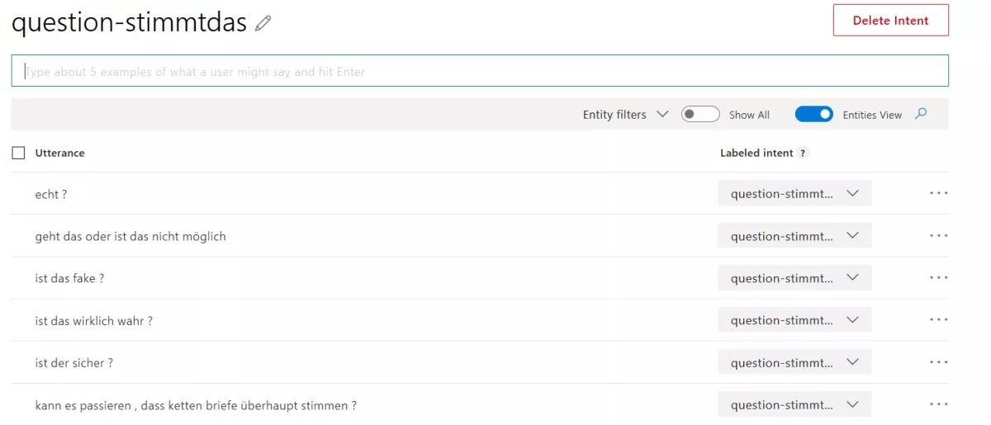Expand the Entity filters dropdown

pos(625,115)
